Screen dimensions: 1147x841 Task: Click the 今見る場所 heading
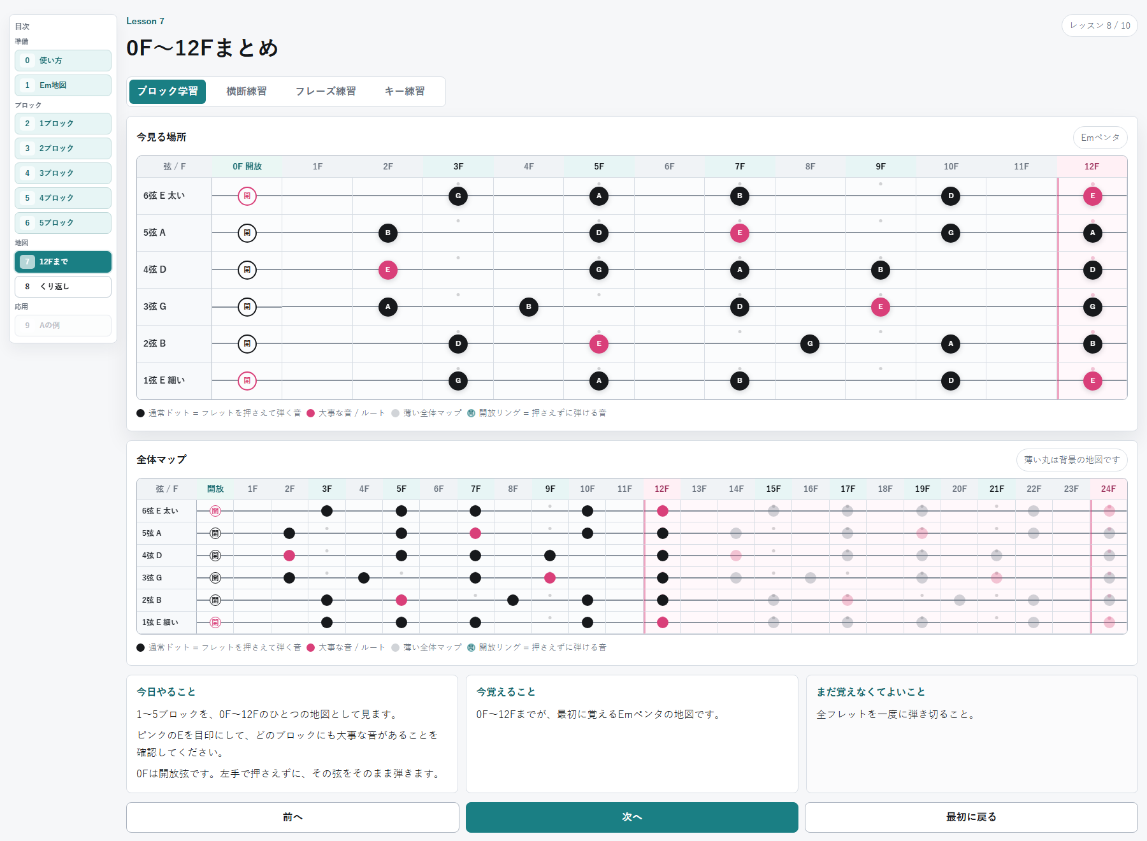(x=162, y=138)
